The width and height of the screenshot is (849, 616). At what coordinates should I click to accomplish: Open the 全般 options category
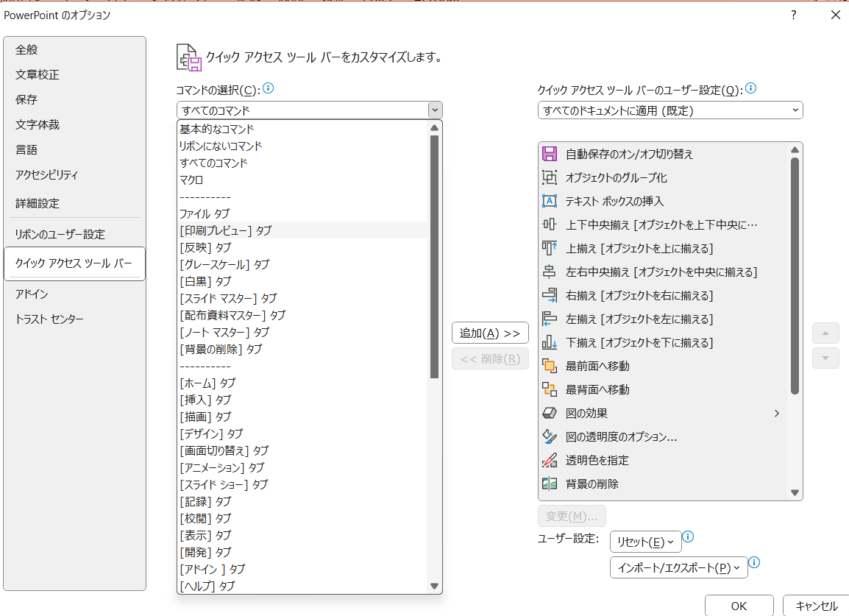click(x=75, y=50)
